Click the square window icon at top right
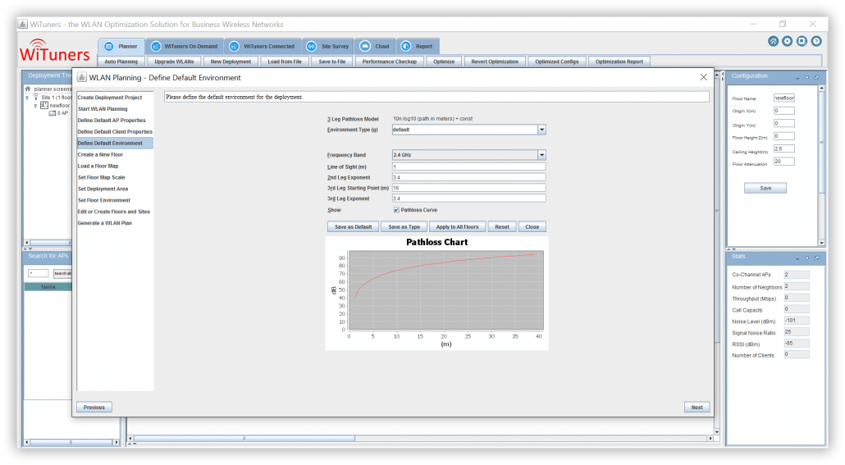The image size is (845, 465). [x=802, y=42]
